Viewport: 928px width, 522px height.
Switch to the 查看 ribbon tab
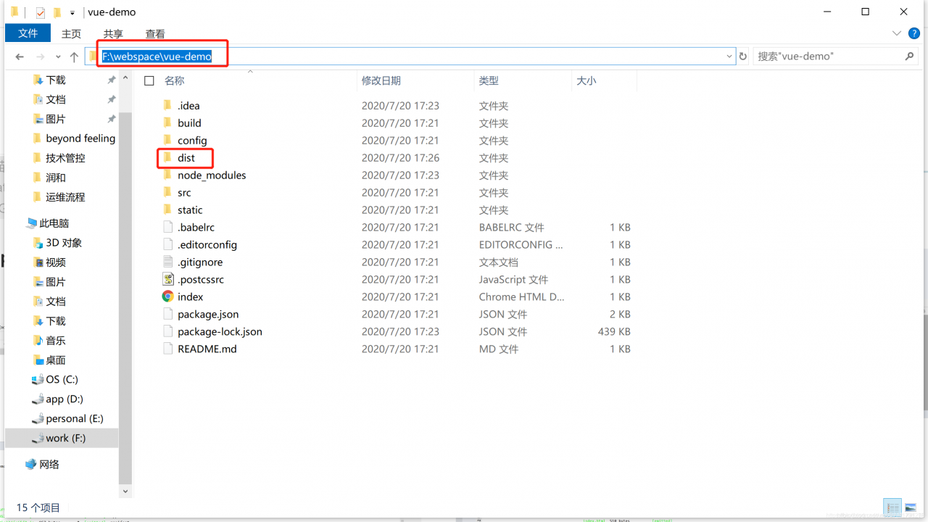(155, 33)
